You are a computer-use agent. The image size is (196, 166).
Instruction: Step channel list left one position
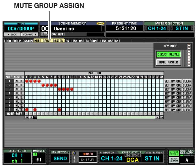(31, 117)
